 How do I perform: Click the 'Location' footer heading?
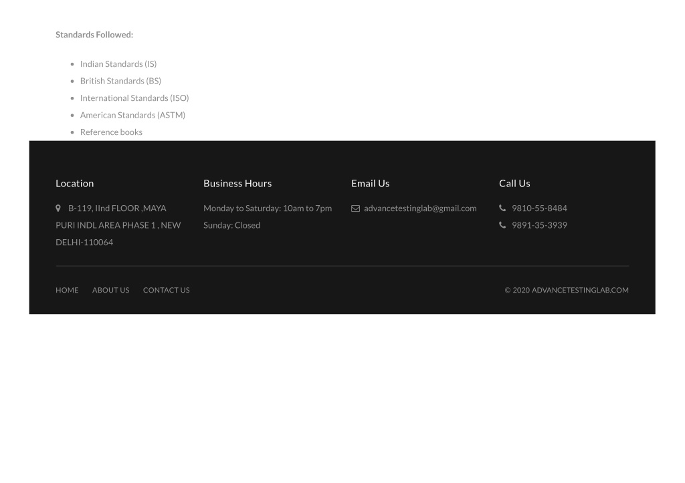click(75, 184)
